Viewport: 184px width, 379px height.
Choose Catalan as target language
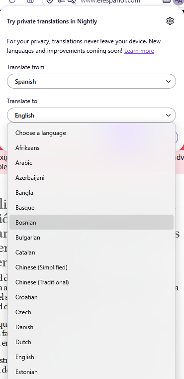92,253
